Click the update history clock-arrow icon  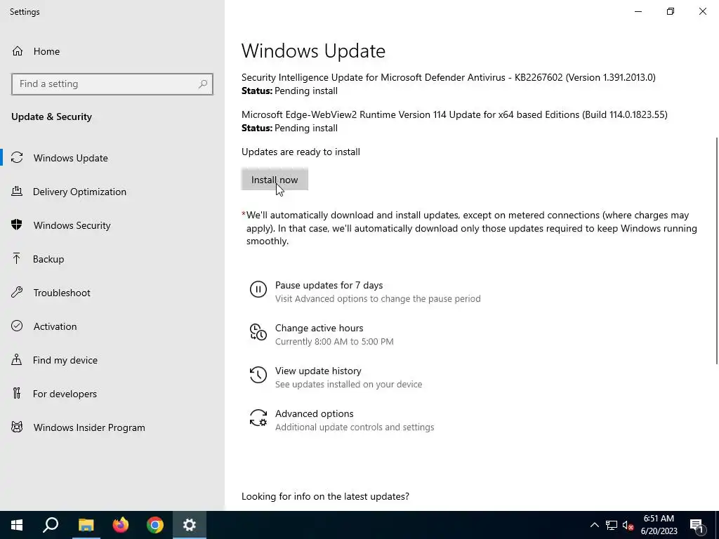pos(258,375)
